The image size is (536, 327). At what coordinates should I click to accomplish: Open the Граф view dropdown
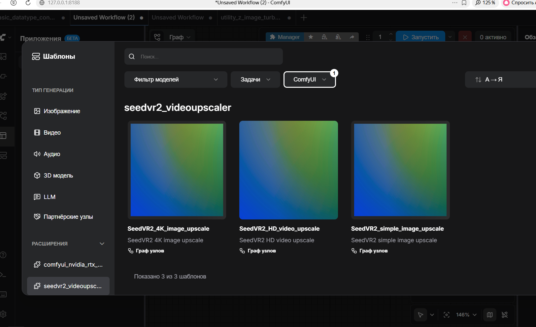180,37
